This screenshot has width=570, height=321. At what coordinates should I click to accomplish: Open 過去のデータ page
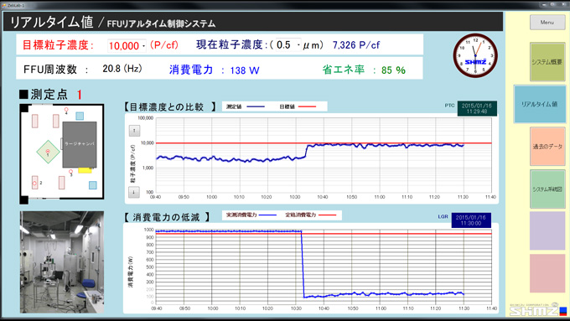(x=547, y=147)
